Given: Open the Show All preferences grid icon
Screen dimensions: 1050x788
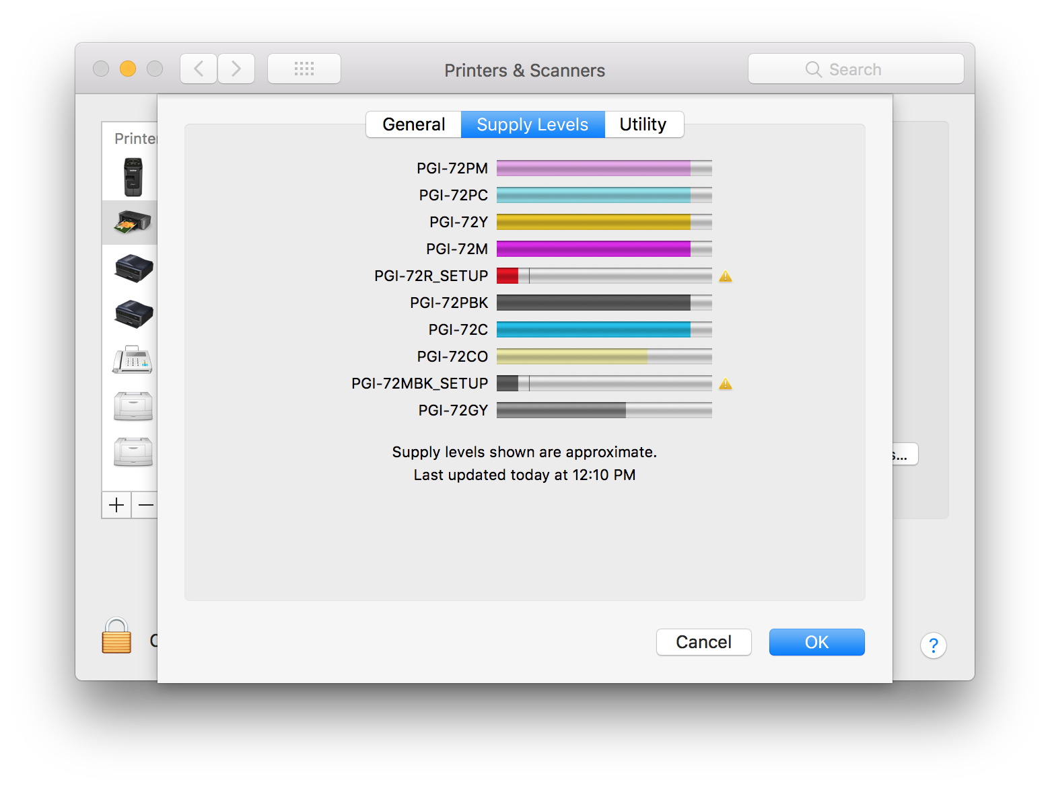Looking at the screenshot, I should click(x=304, y=68).
